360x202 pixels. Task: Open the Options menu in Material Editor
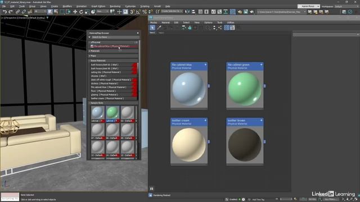208,22
